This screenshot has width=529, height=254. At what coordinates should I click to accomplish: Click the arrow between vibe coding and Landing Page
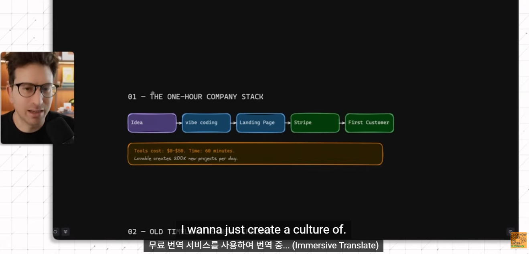pyautogui.click(x=233, y=123)
